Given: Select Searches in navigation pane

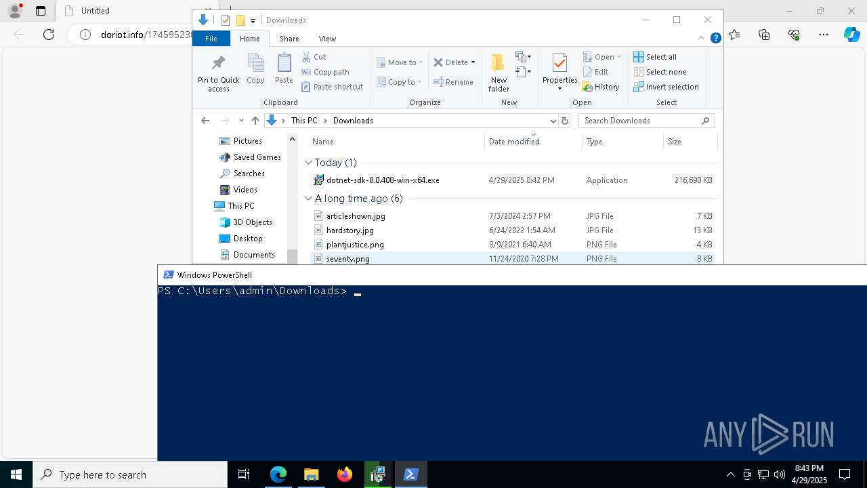Looking at the screenshot, I should click(249, 174).
